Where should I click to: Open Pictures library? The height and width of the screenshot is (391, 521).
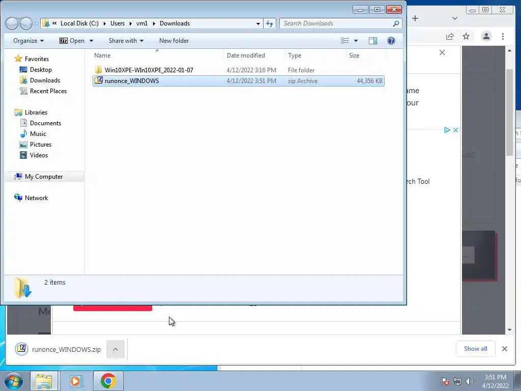tap(40, 144)
